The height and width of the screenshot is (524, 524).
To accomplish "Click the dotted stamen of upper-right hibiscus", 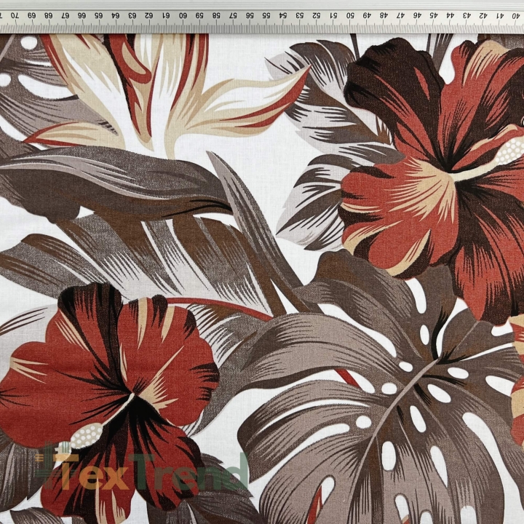I will click(509, 151).
